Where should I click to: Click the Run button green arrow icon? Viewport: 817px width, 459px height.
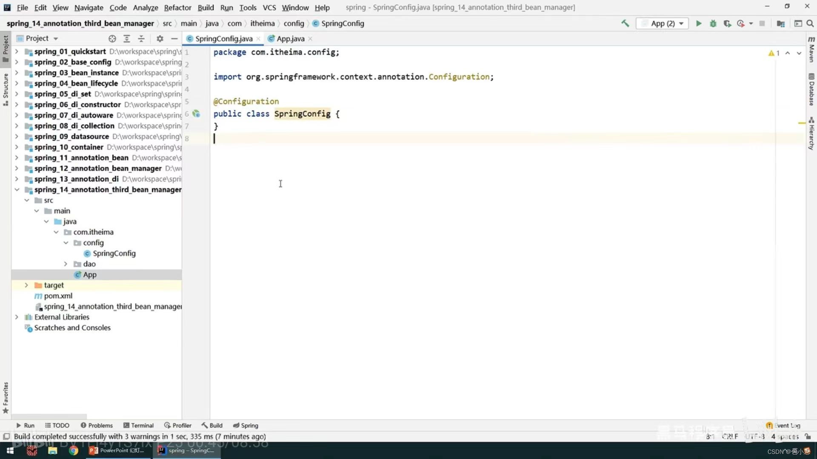[699, 23]
